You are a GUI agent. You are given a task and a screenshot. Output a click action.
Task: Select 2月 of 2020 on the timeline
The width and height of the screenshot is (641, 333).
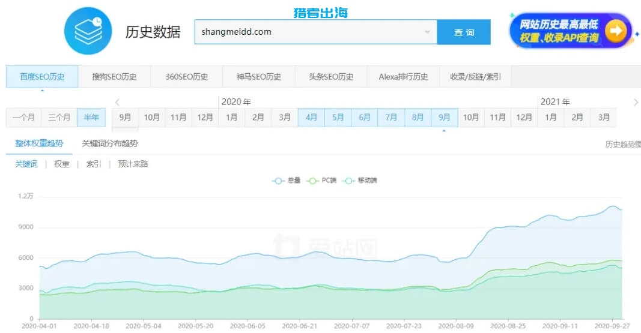click(258, 118)
